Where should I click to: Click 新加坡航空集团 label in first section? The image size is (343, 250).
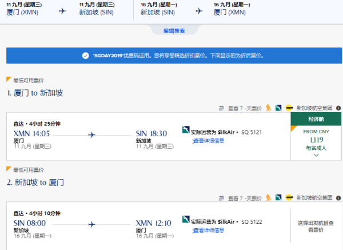coord(314,108)
